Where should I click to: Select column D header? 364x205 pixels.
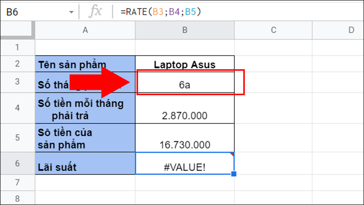(x=350, y=30)
